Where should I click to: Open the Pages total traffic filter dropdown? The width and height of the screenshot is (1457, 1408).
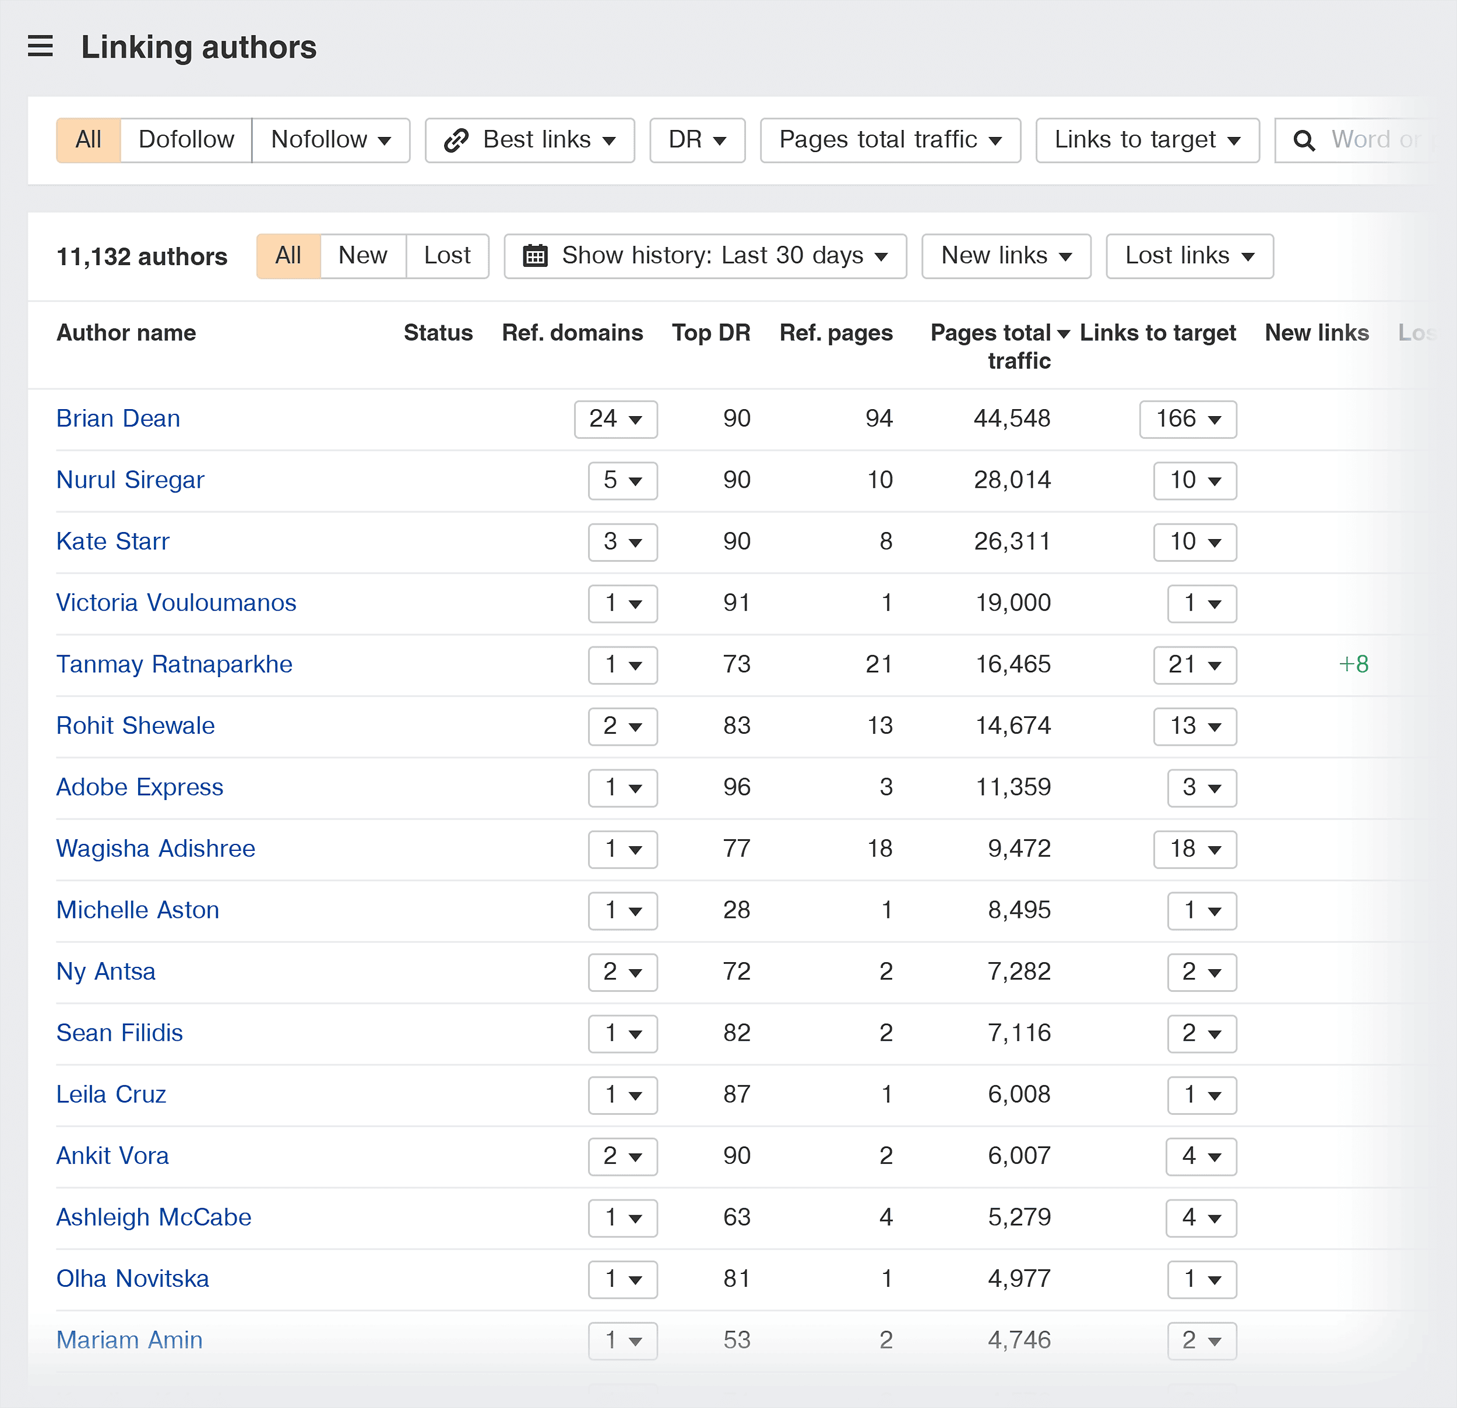tap(890, 140)
